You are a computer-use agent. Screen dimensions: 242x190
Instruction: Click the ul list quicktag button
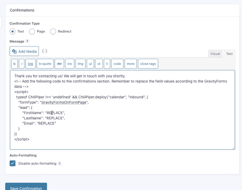click(90, 63)
